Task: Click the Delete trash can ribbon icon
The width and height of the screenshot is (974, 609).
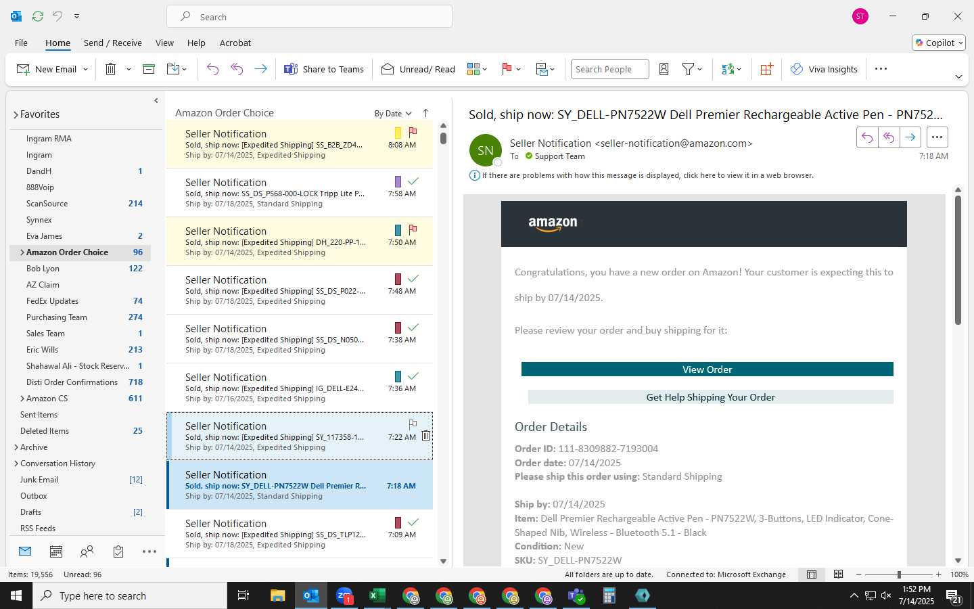Action: 111,69
